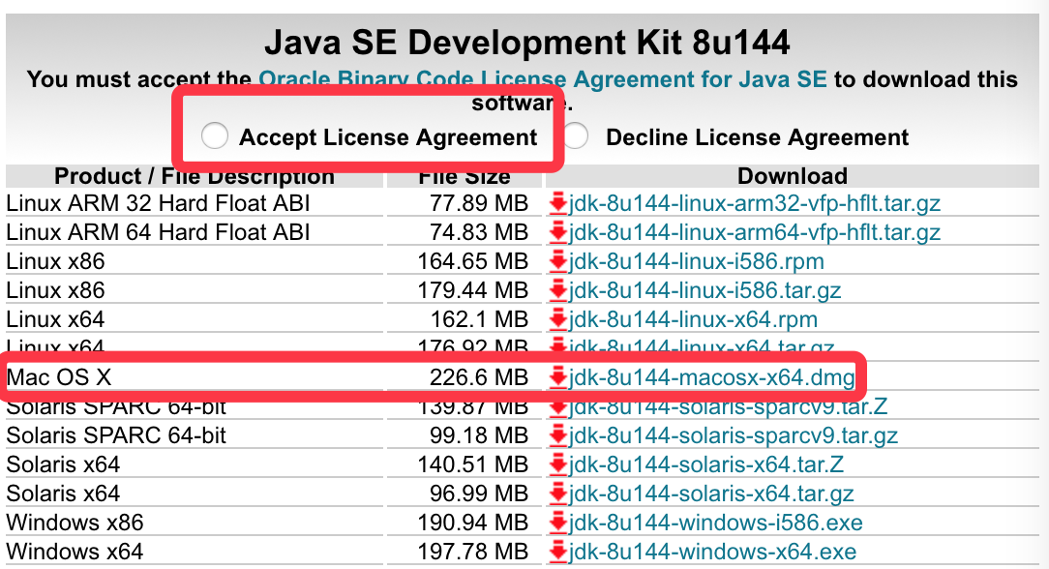Image resolution: width=1049 pixels, height=569 pixels.
Task: Click download arrow icon for linux-i586.tar.gz
Action: click(558, 290)
